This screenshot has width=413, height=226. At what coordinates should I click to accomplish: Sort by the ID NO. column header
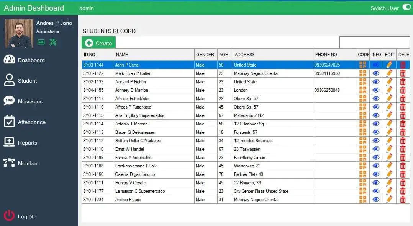[x=90, y=55]
